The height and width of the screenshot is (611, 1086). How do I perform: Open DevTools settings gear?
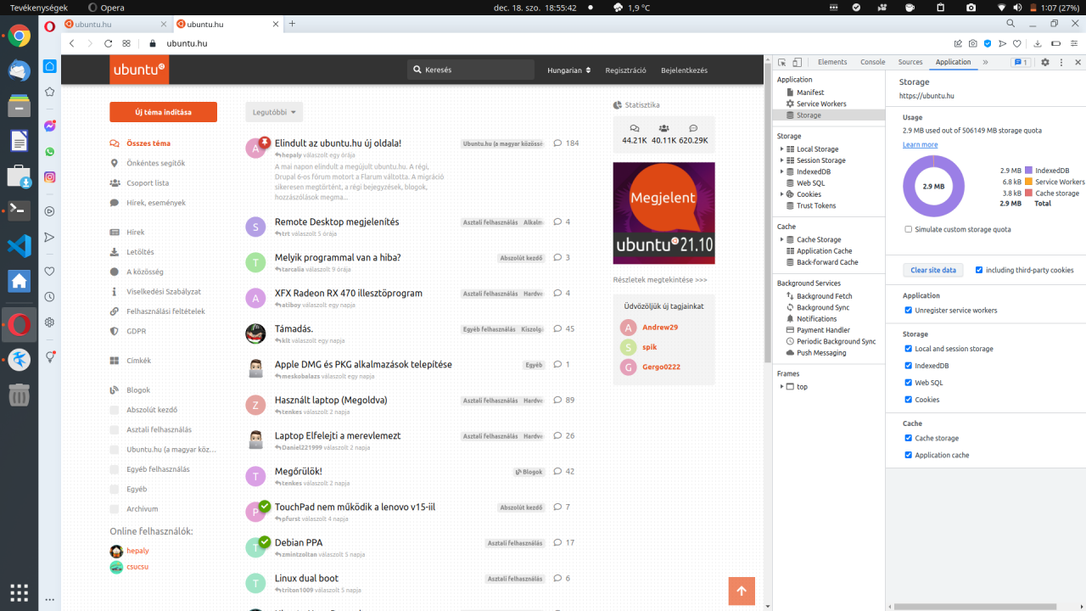1045,62
